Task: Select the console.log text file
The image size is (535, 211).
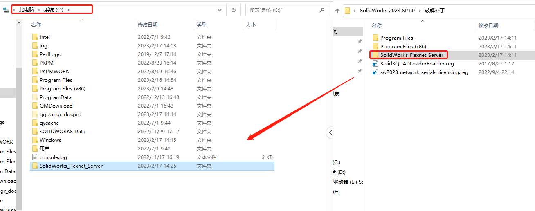Action: [x=53, y=157]
